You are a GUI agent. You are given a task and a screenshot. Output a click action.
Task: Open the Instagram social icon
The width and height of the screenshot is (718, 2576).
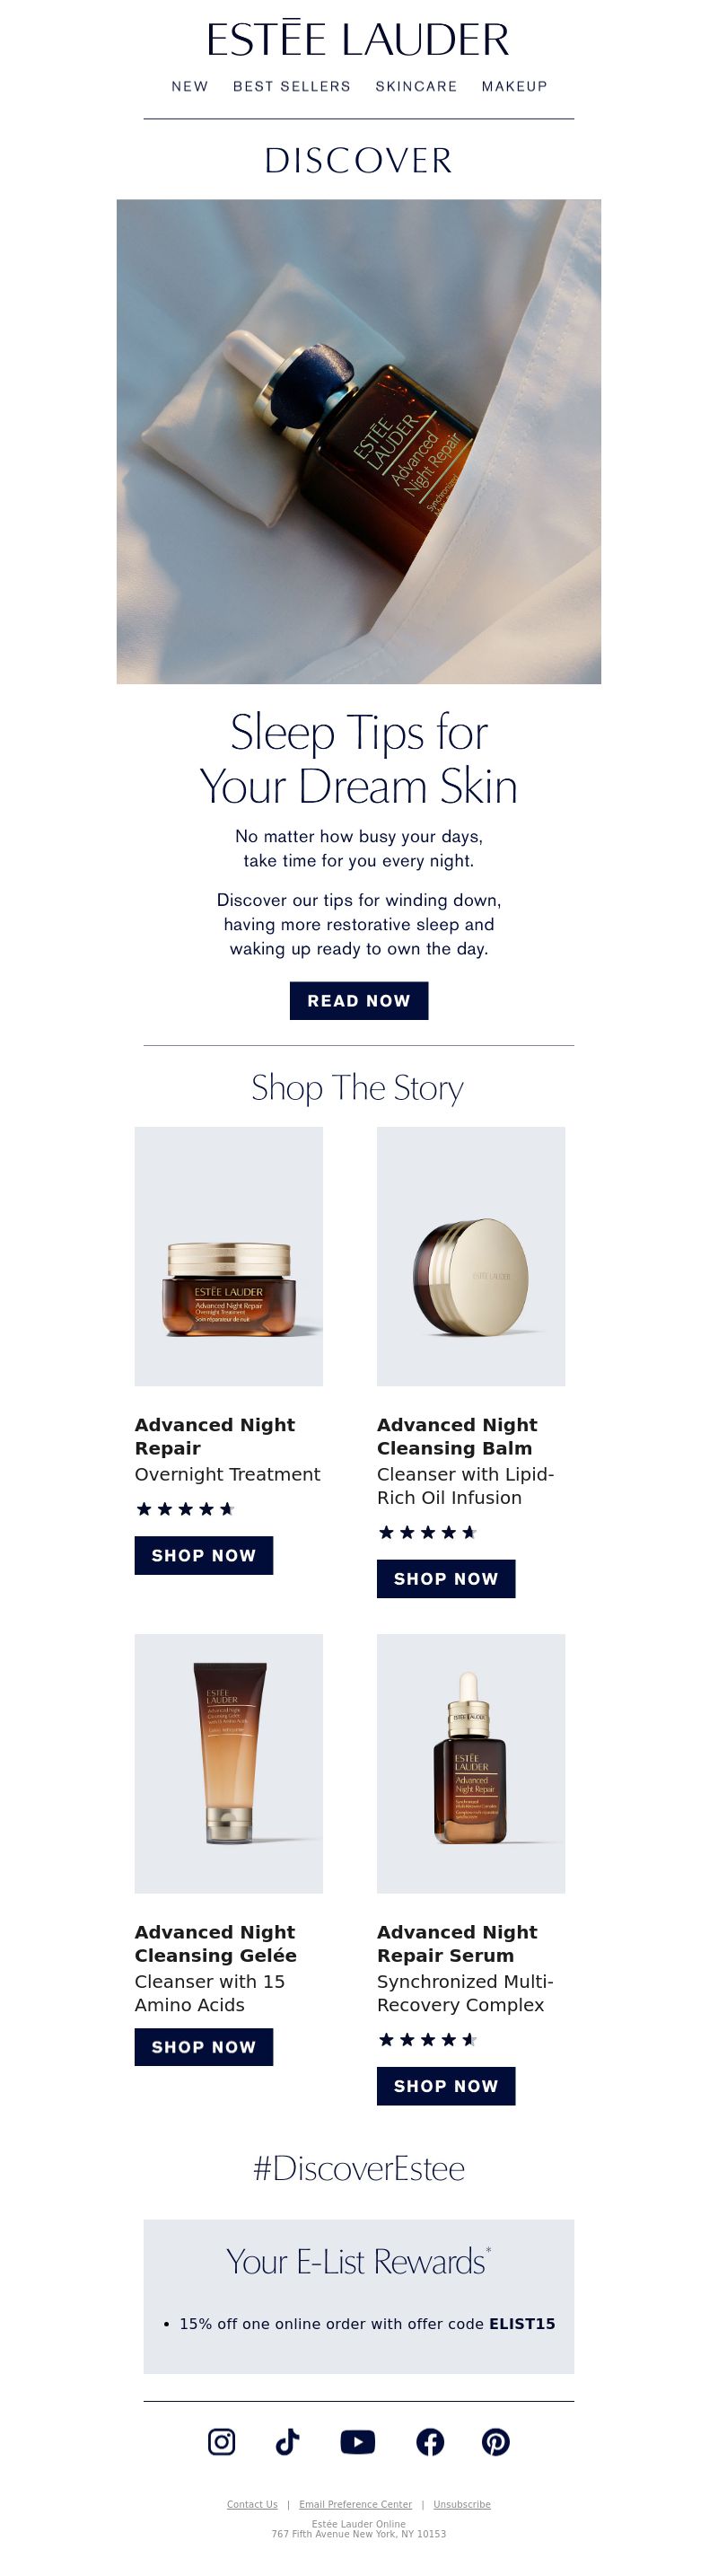221,2441
